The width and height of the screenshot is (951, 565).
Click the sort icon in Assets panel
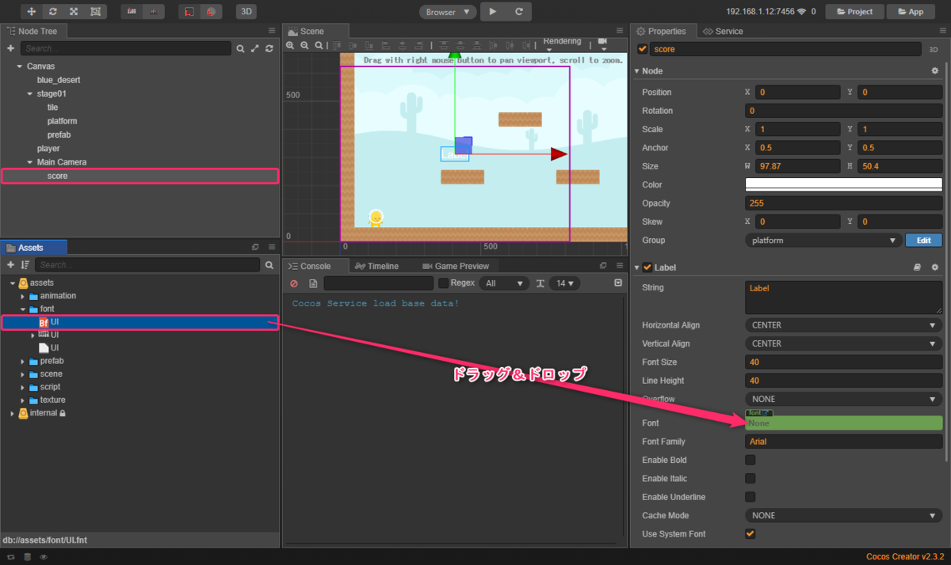point(25,265)
